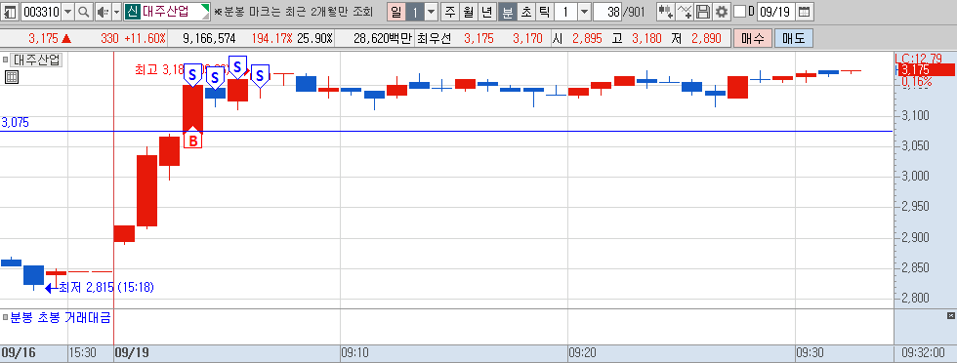Screen dimensions: 957x363
Task: Click the save chart floppy disk icon
Action: tap(703, 12)
